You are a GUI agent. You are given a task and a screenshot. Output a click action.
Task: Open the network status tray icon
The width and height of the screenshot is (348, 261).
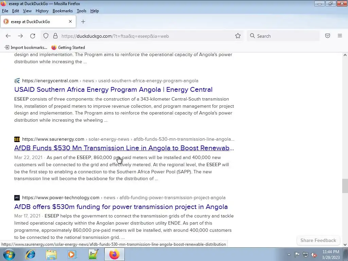pyautogui.click(x=306, y=255)
